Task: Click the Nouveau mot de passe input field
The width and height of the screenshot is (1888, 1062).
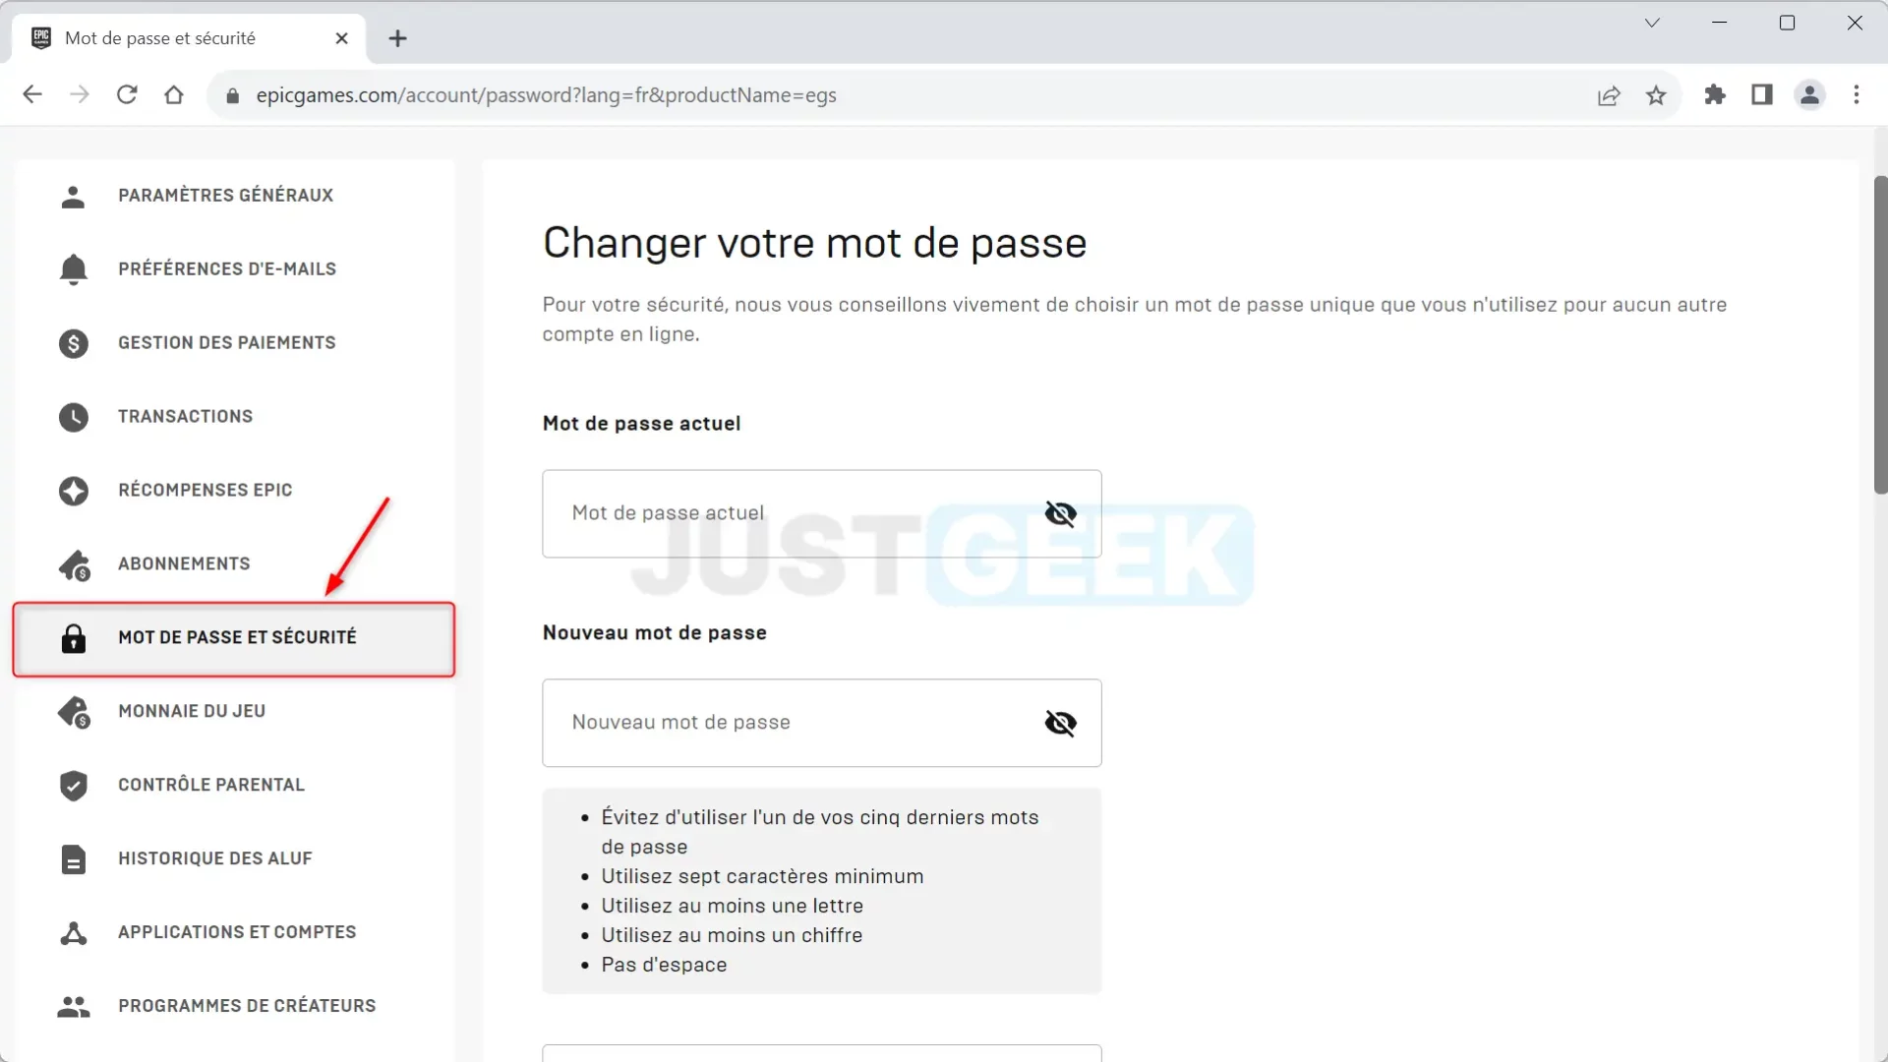Action: 822,723
